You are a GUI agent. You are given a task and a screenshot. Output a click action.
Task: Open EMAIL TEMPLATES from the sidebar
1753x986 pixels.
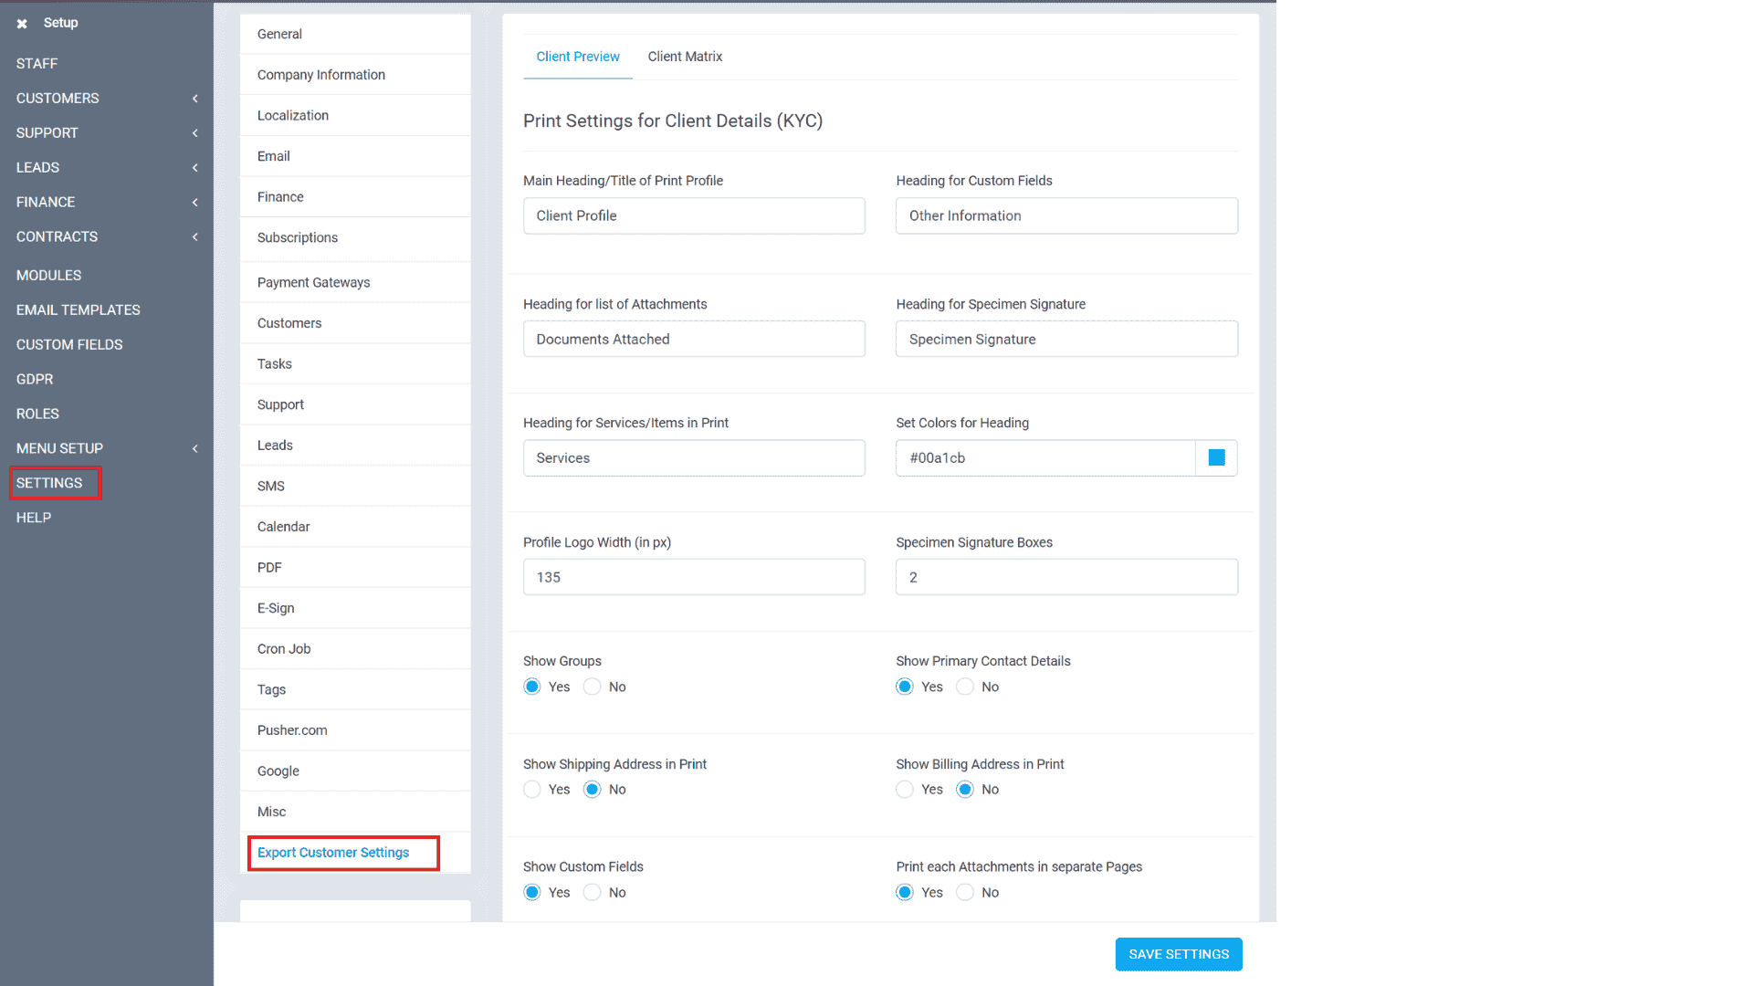tap(78, 309)
